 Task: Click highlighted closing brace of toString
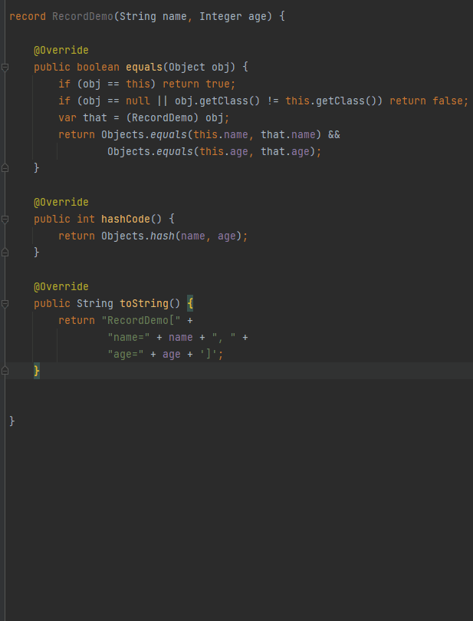click(37, 371)
